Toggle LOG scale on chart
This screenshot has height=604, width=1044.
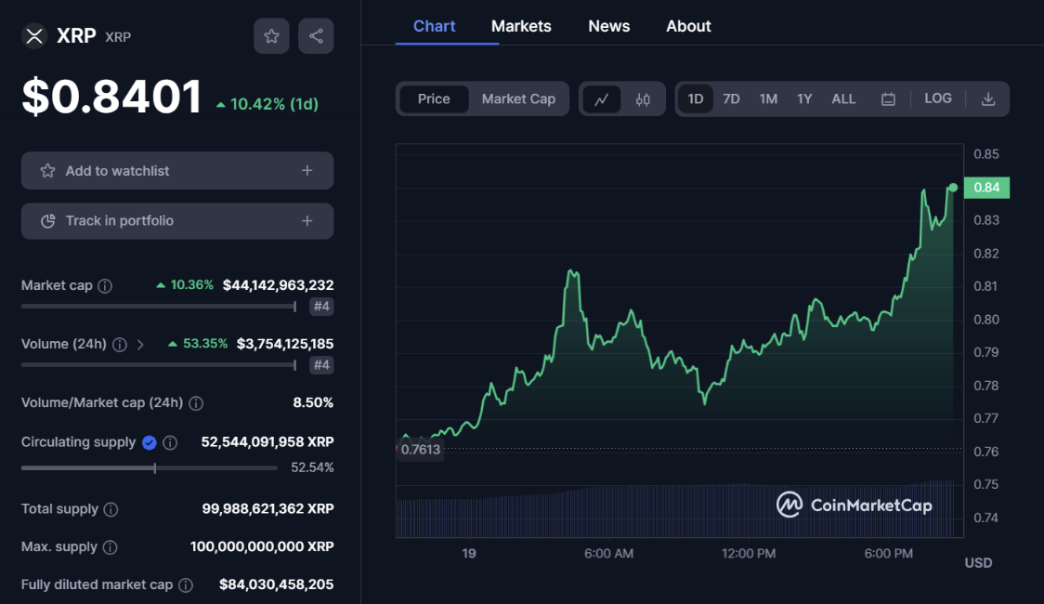click(937, 98)
